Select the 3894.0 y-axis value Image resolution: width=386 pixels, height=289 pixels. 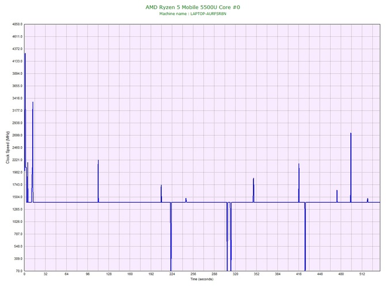point(17,74)
